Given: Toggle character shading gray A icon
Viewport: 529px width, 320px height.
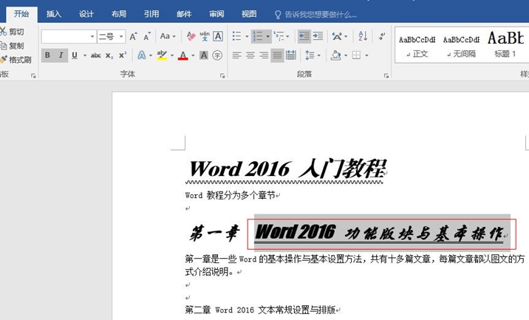Looking at the screenshot, I should pos(204,55).
